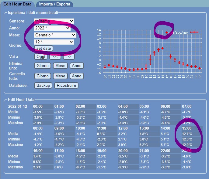This screenshot has width=209, height=179.
Task: Expand the Anno dropdown set to 2022
Action: click(52, 28)
